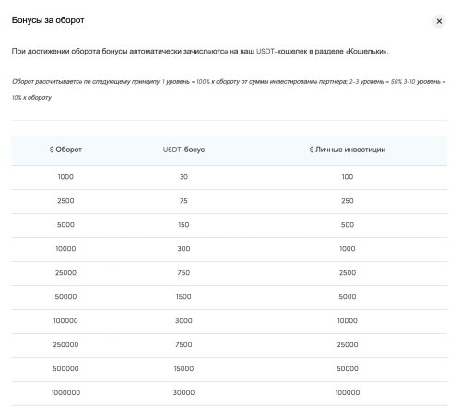
Task: Click the 50000 personal investment cell
Action: pos(348,368)
